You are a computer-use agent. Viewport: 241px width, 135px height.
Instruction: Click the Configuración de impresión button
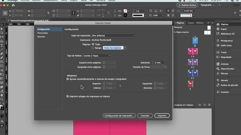tap(119, 116)
